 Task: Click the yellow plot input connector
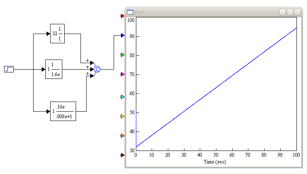click(x=123, y=117)
